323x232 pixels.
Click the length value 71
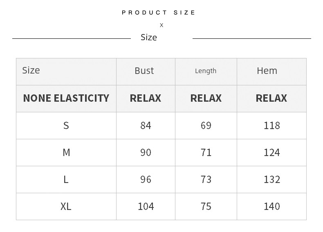206,152
